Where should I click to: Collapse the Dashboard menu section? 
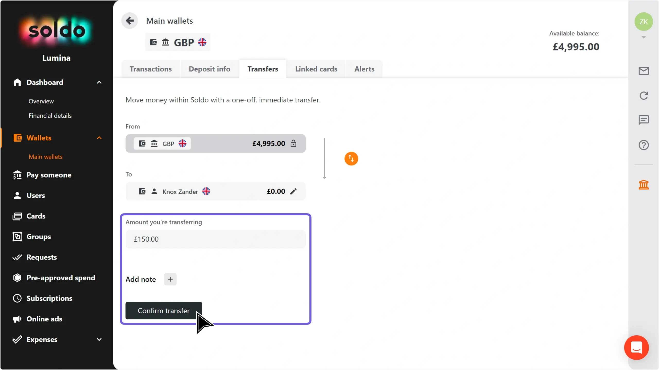point(99,82)
